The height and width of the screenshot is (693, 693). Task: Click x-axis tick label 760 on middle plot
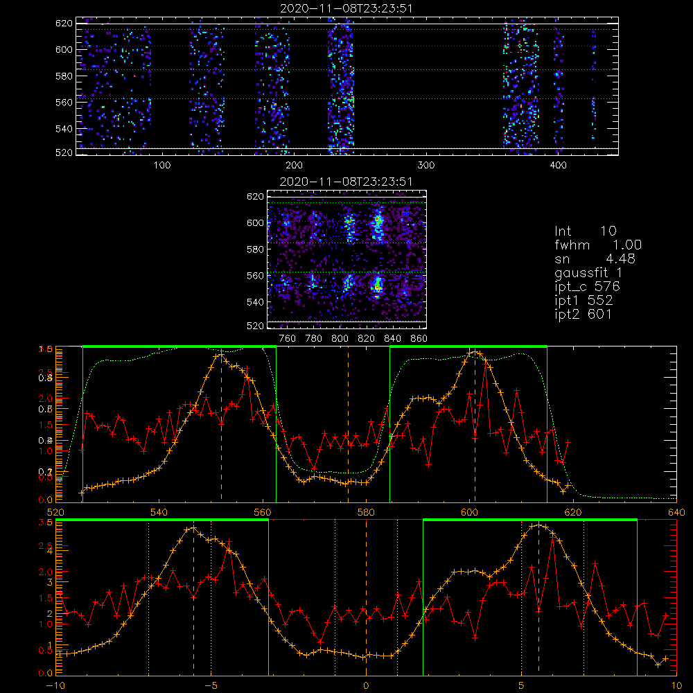[x=288, y=339]
